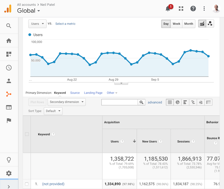Image resolution: width=224 pixels, height=189 pixels.
Task: Click the advanced filter link
Action: 155,102
